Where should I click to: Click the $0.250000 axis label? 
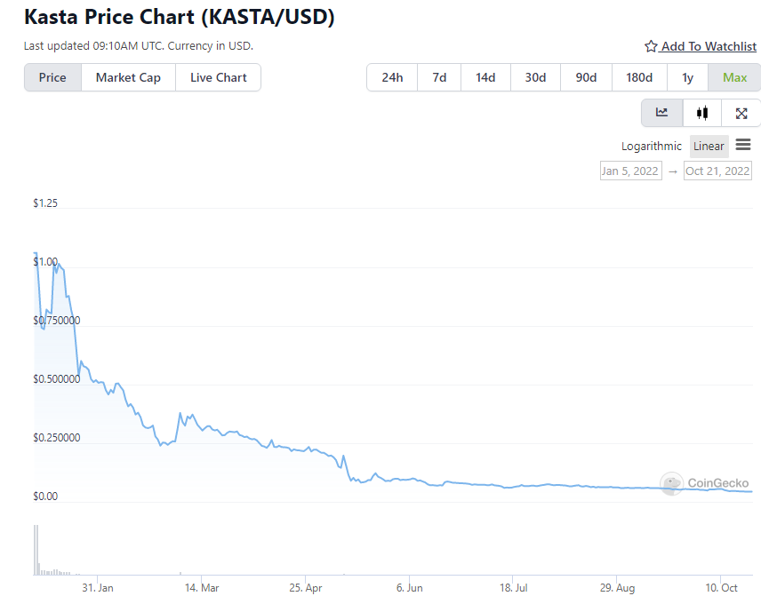[x=56, y=438]
